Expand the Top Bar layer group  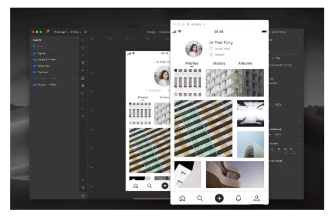click(32, 53)
